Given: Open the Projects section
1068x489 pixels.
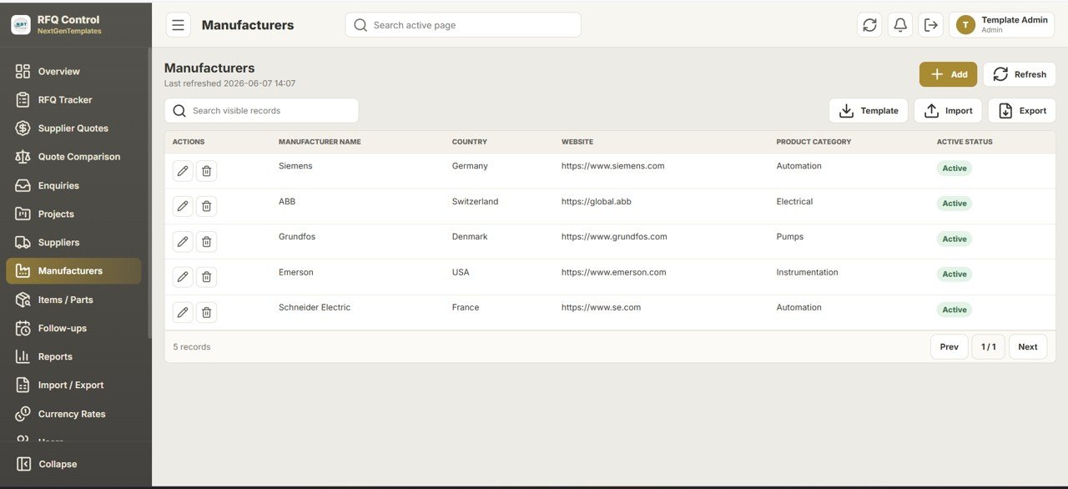Looking at the screenshot, I should (73, 214).
